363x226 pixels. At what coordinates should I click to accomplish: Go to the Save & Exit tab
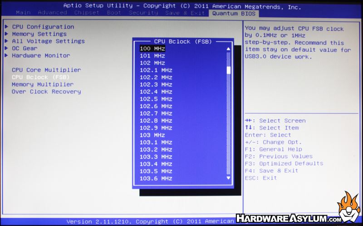click(x=185, y=14)
